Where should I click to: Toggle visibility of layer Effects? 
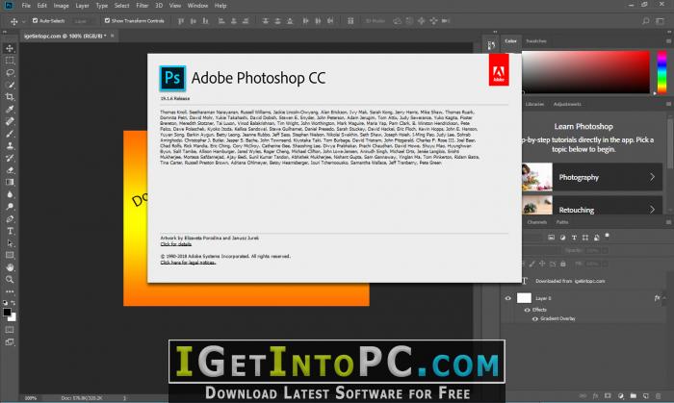pos(527,310)
